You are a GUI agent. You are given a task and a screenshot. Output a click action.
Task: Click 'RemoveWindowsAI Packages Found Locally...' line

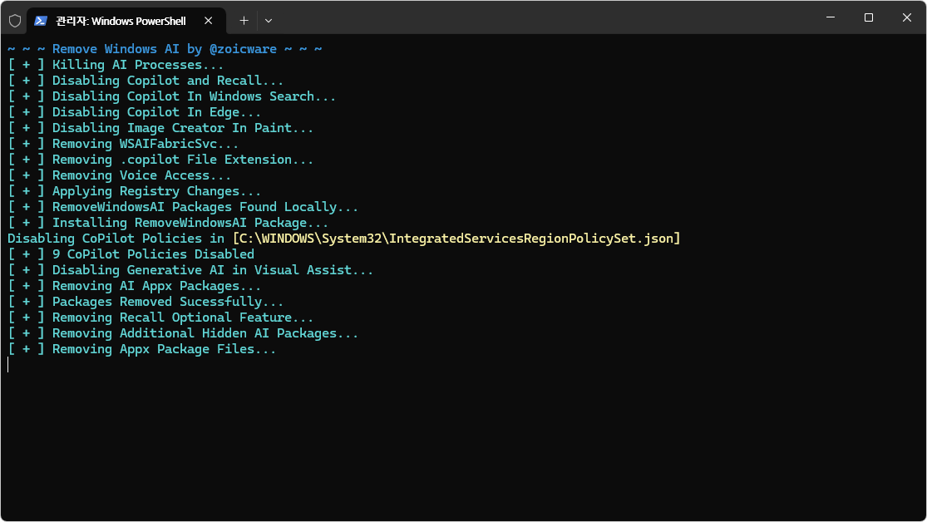click(183, 207)
